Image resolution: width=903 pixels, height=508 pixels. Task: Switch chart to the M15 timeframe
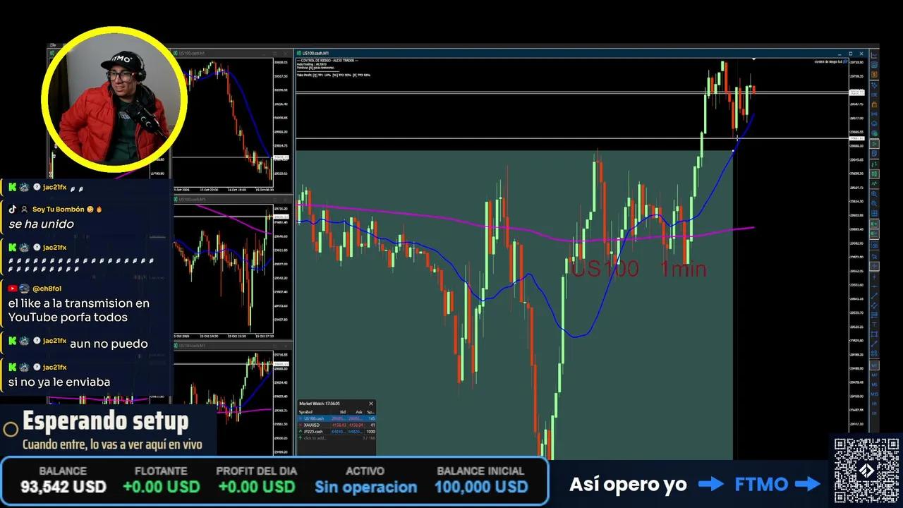[x=874, y=394]
